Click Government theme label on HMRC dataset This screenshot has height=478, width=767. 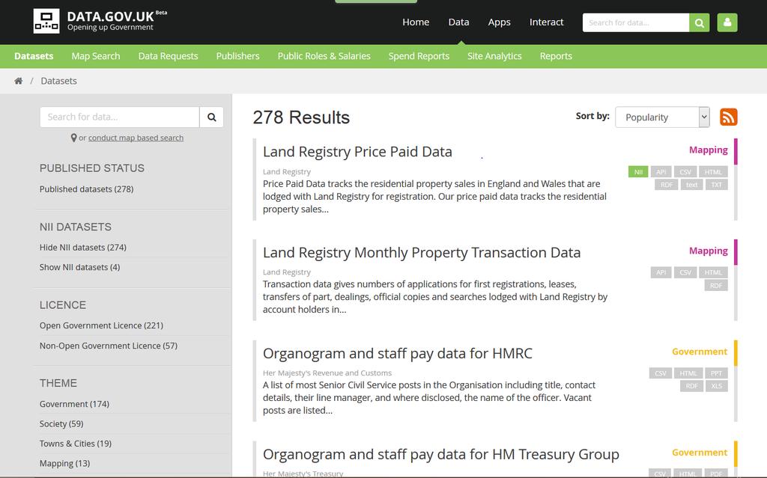700,352
